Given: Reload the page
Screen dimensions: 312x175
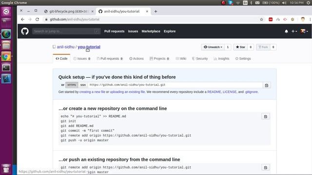Looking at the screenshot, I should pyautogui.click(x=37, y=19).
